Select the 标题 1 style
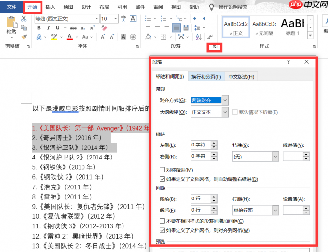 pyautogui.click(x=292, y=27)
